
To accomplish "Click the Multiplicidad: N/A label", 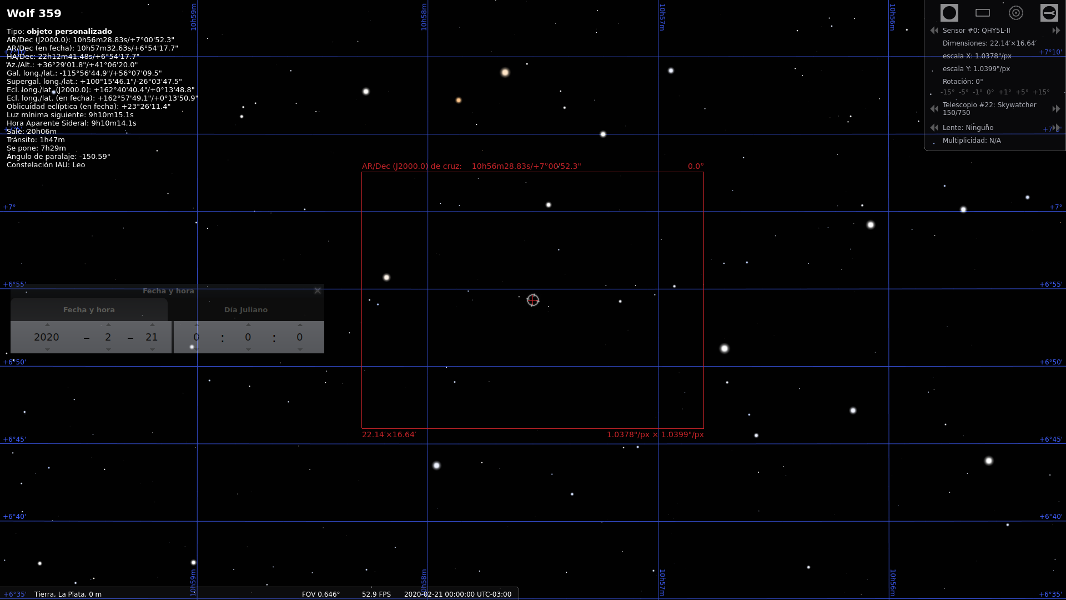I will (x=972, y=141).
